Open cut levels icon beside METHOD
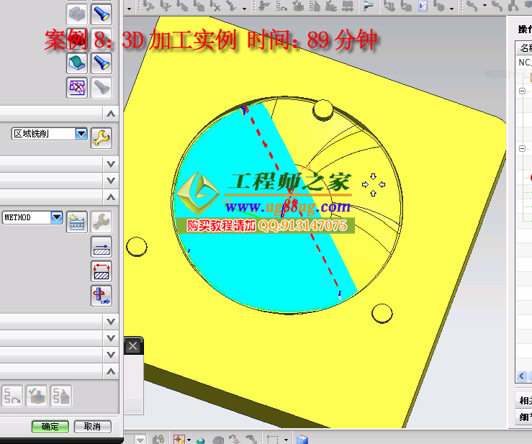 [77, 222]
